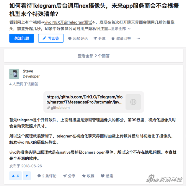Image resolution: width=186 pixels, height=186 pixels.
Task: Open the github.com Telegram source link card
Action: tap(94, 102)
